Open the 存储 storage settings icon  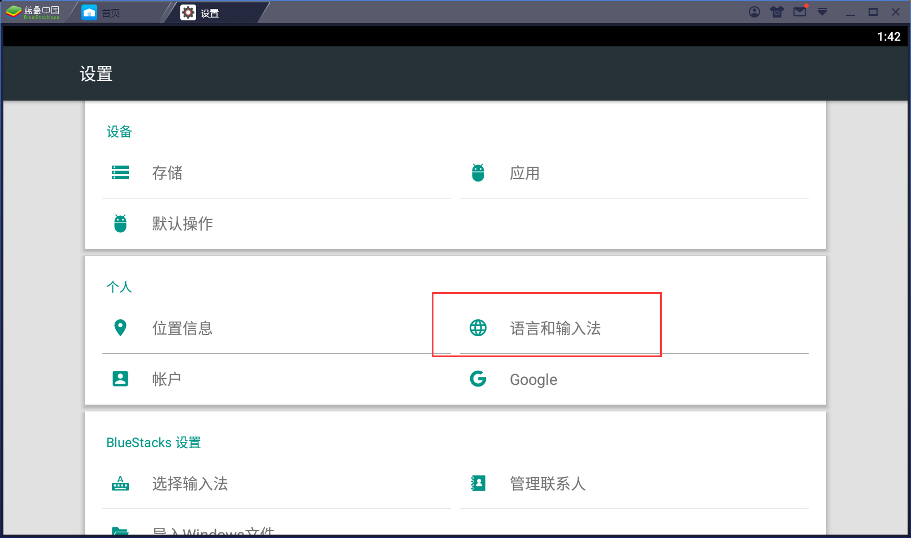(x=120, y=173)
